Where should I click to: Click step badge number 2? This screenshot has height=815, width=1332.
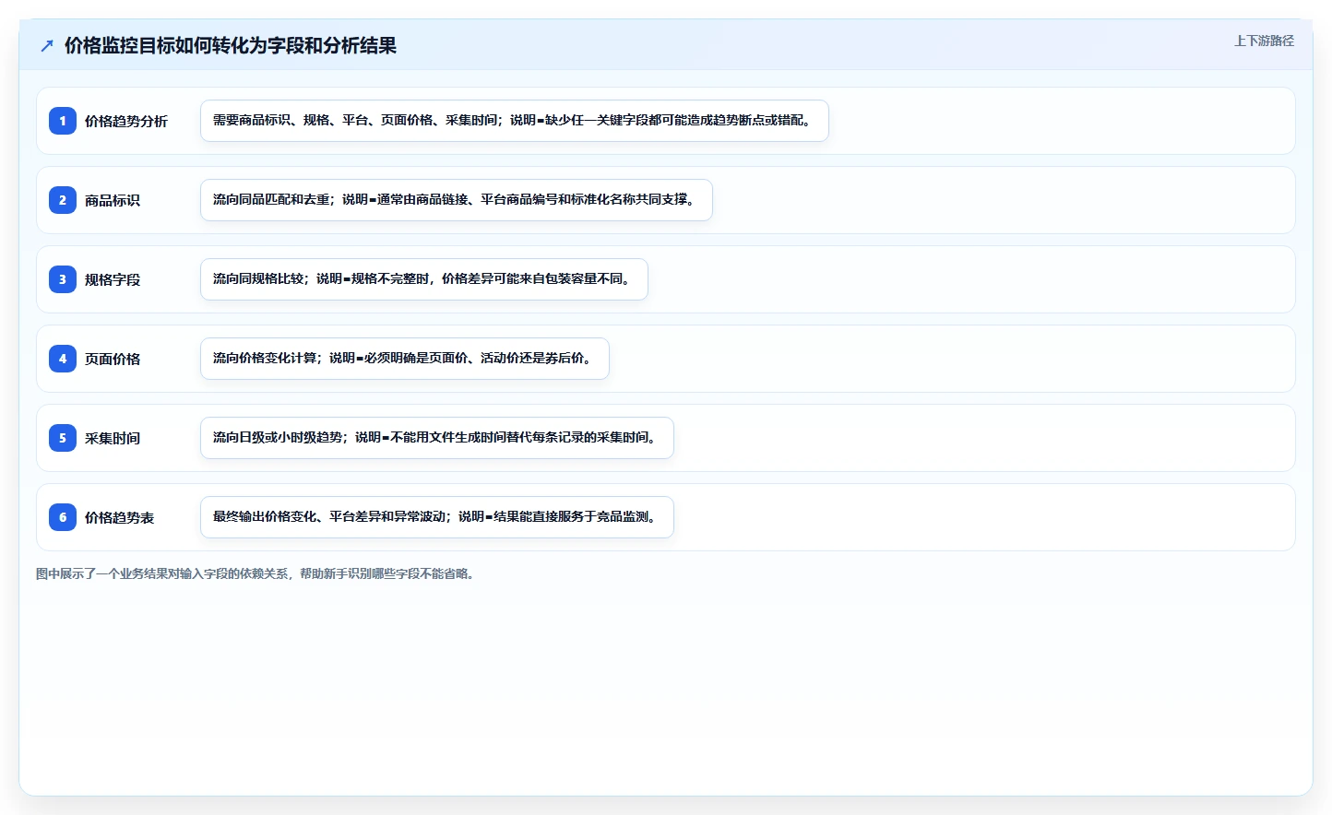point(63,200)
